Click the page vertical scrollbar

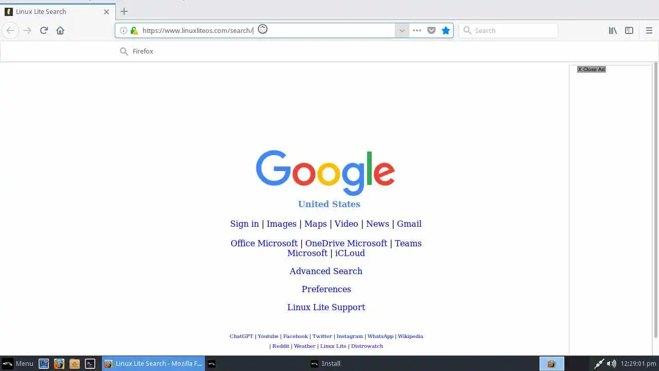click(x=655, y=201)
